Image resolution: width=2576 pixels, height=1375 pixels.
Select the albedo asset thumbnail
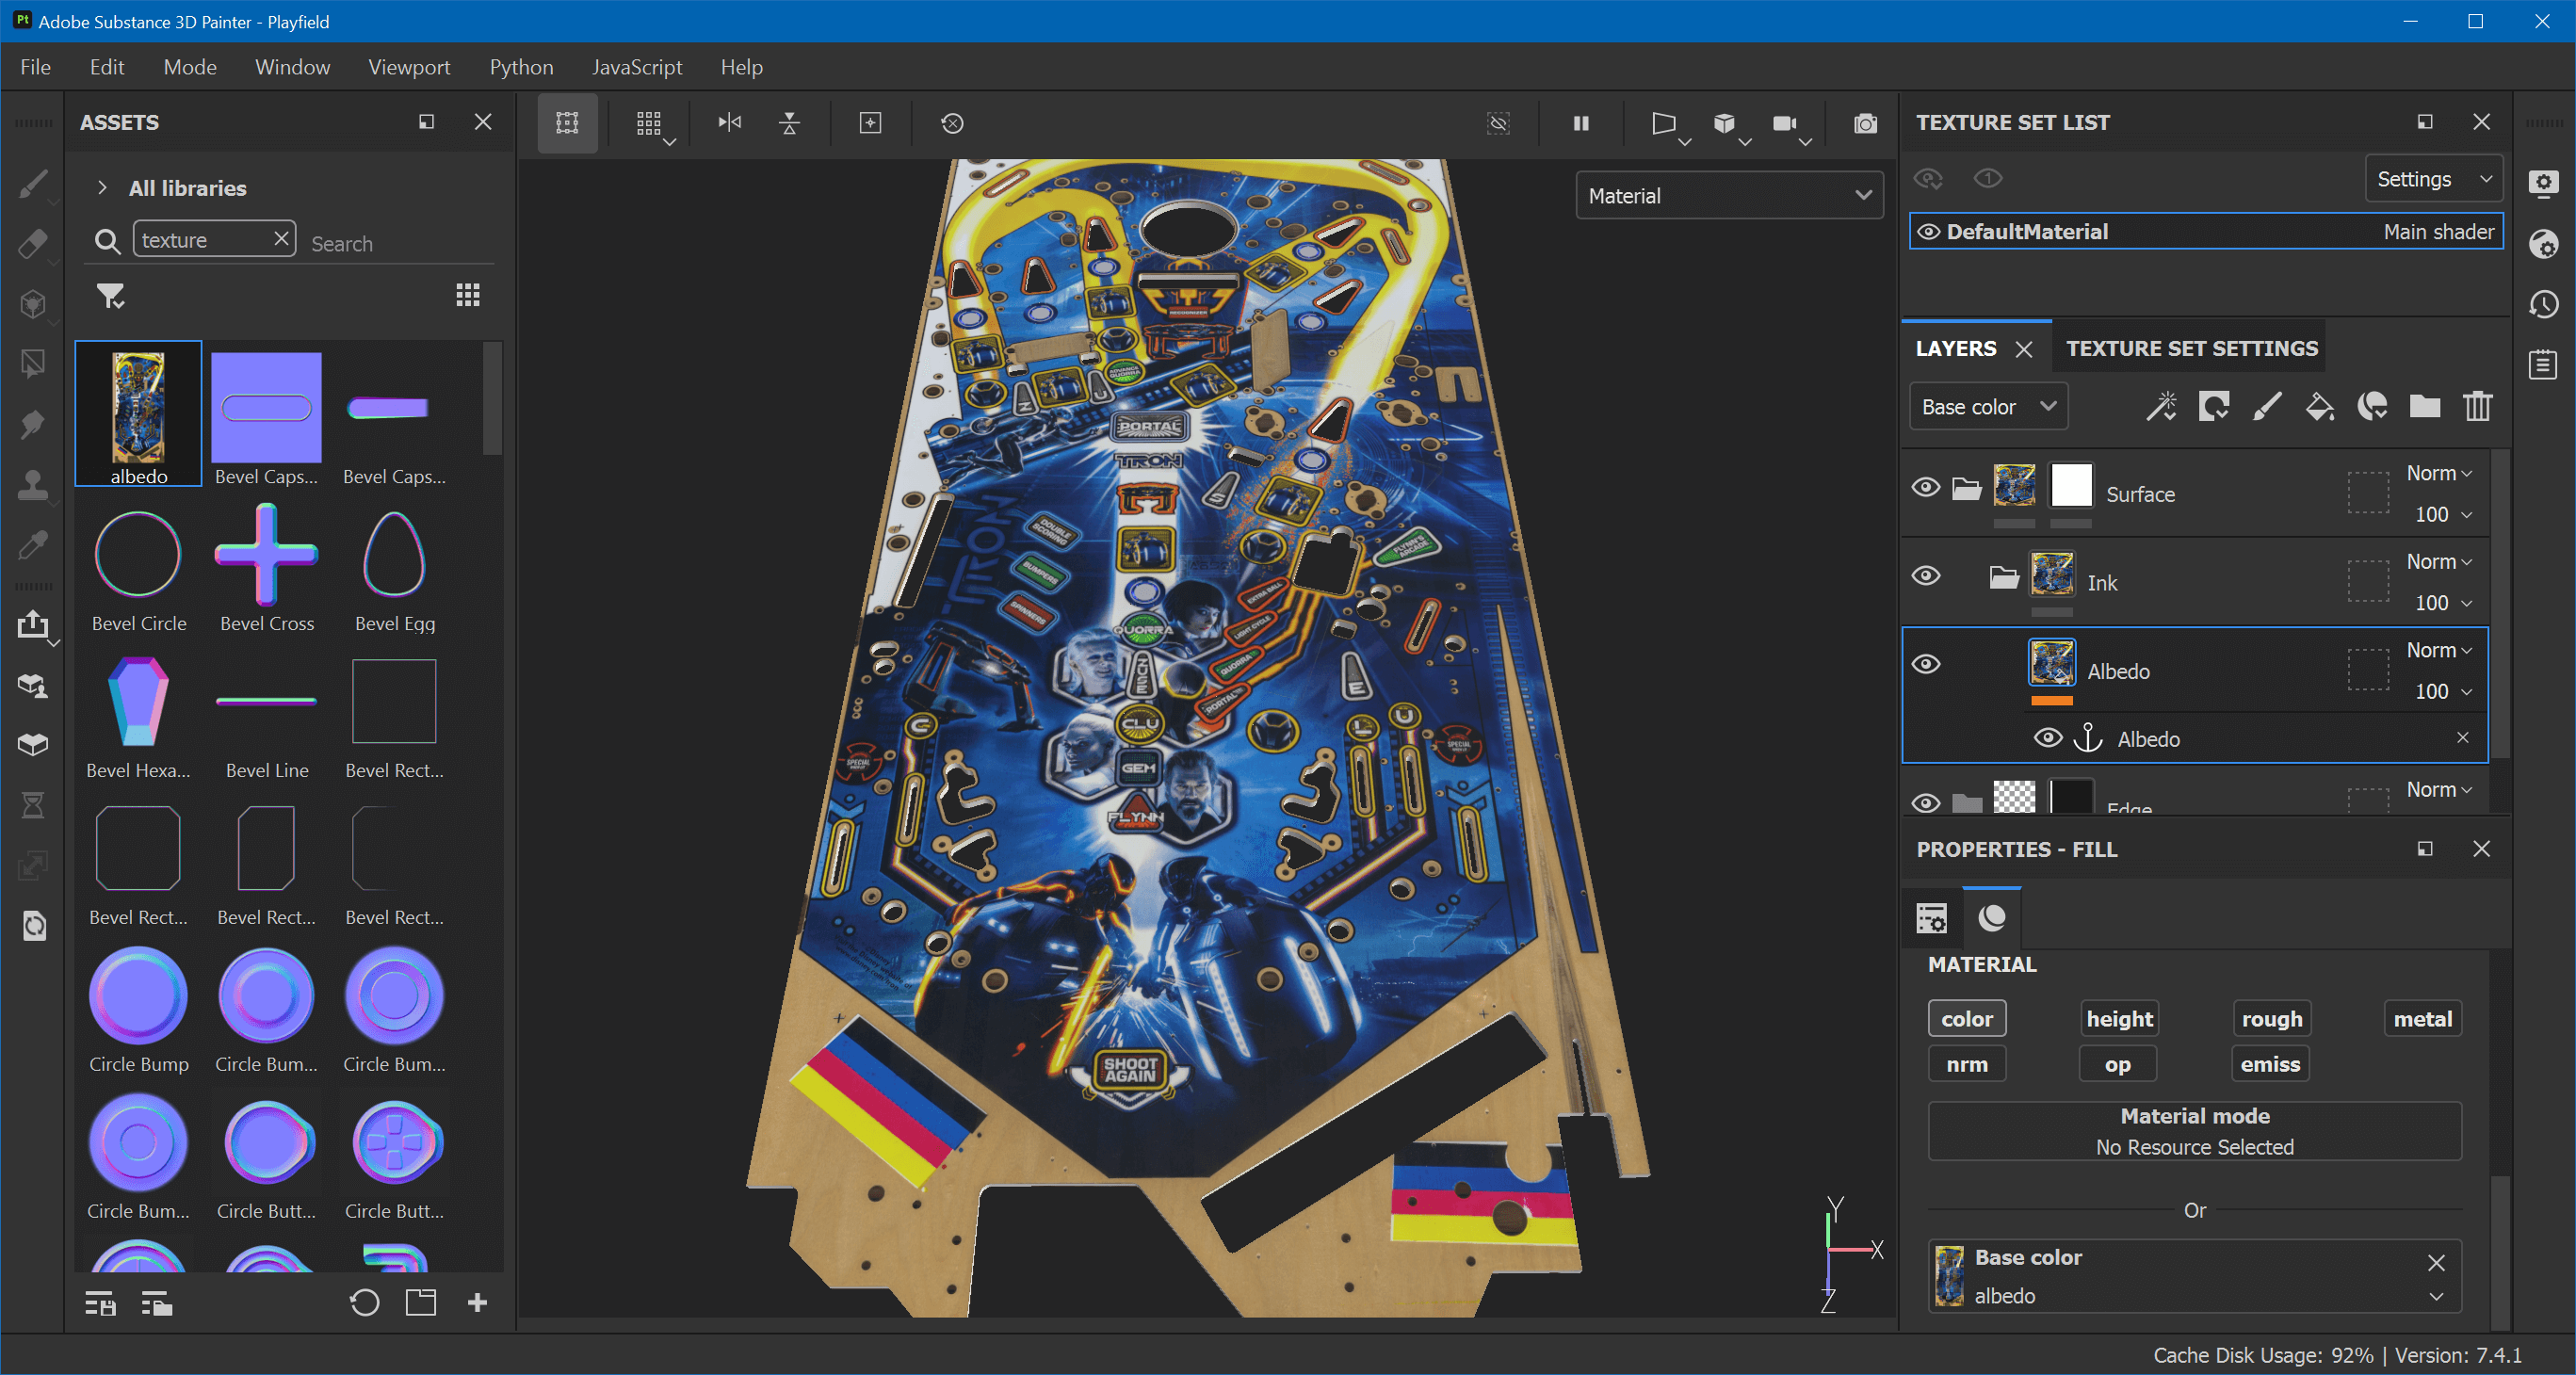(138, 413)
